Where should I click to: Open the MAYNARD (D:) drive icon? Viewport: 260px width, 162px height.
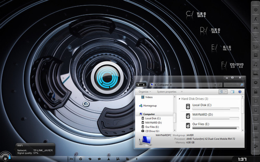(188, 117)
